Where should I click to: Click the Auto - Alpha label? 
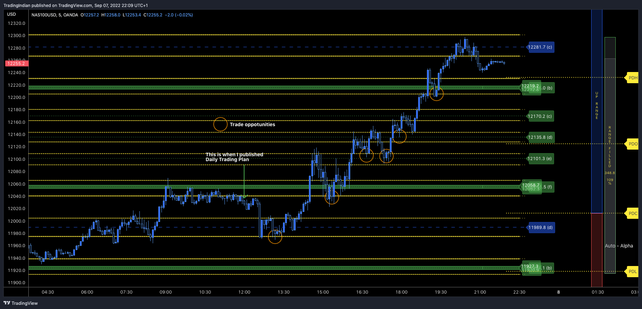click(619, 246)
